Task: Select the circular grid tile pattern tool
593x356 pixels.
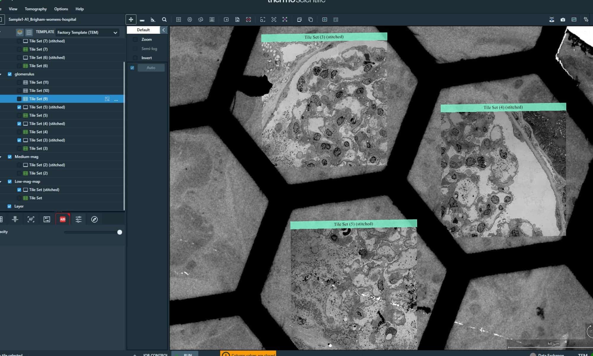Action: 190,20
